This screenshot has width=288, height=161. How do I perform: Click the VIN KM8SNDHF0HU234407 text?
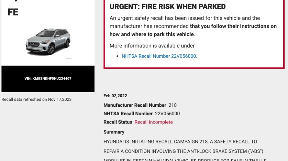click(48, 78)
